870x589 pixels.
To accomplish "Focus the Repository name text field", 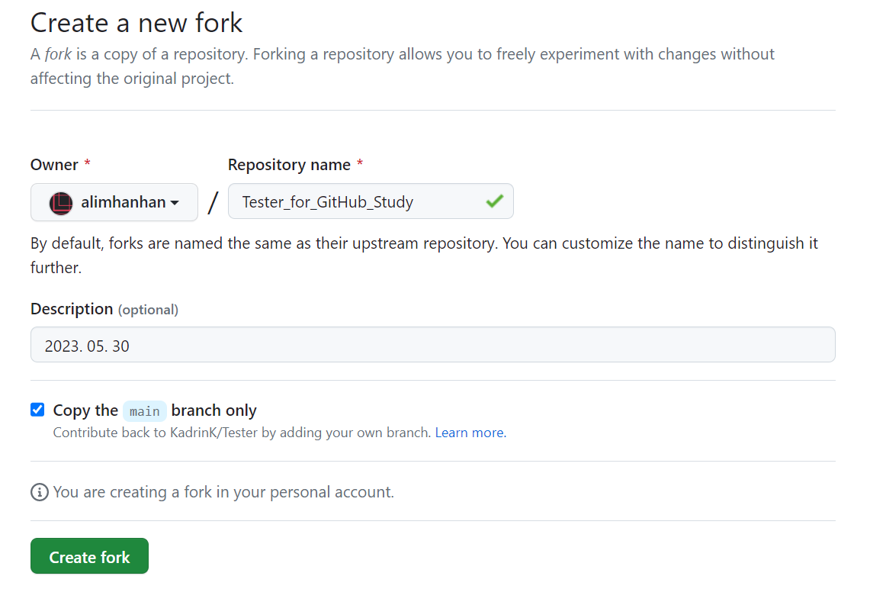I will (358, 202).
